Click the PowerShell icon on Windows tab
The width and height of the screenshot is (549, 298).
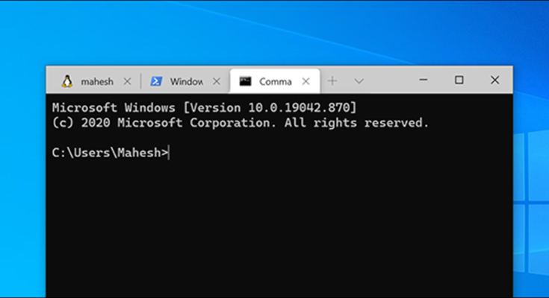[157, 81]
